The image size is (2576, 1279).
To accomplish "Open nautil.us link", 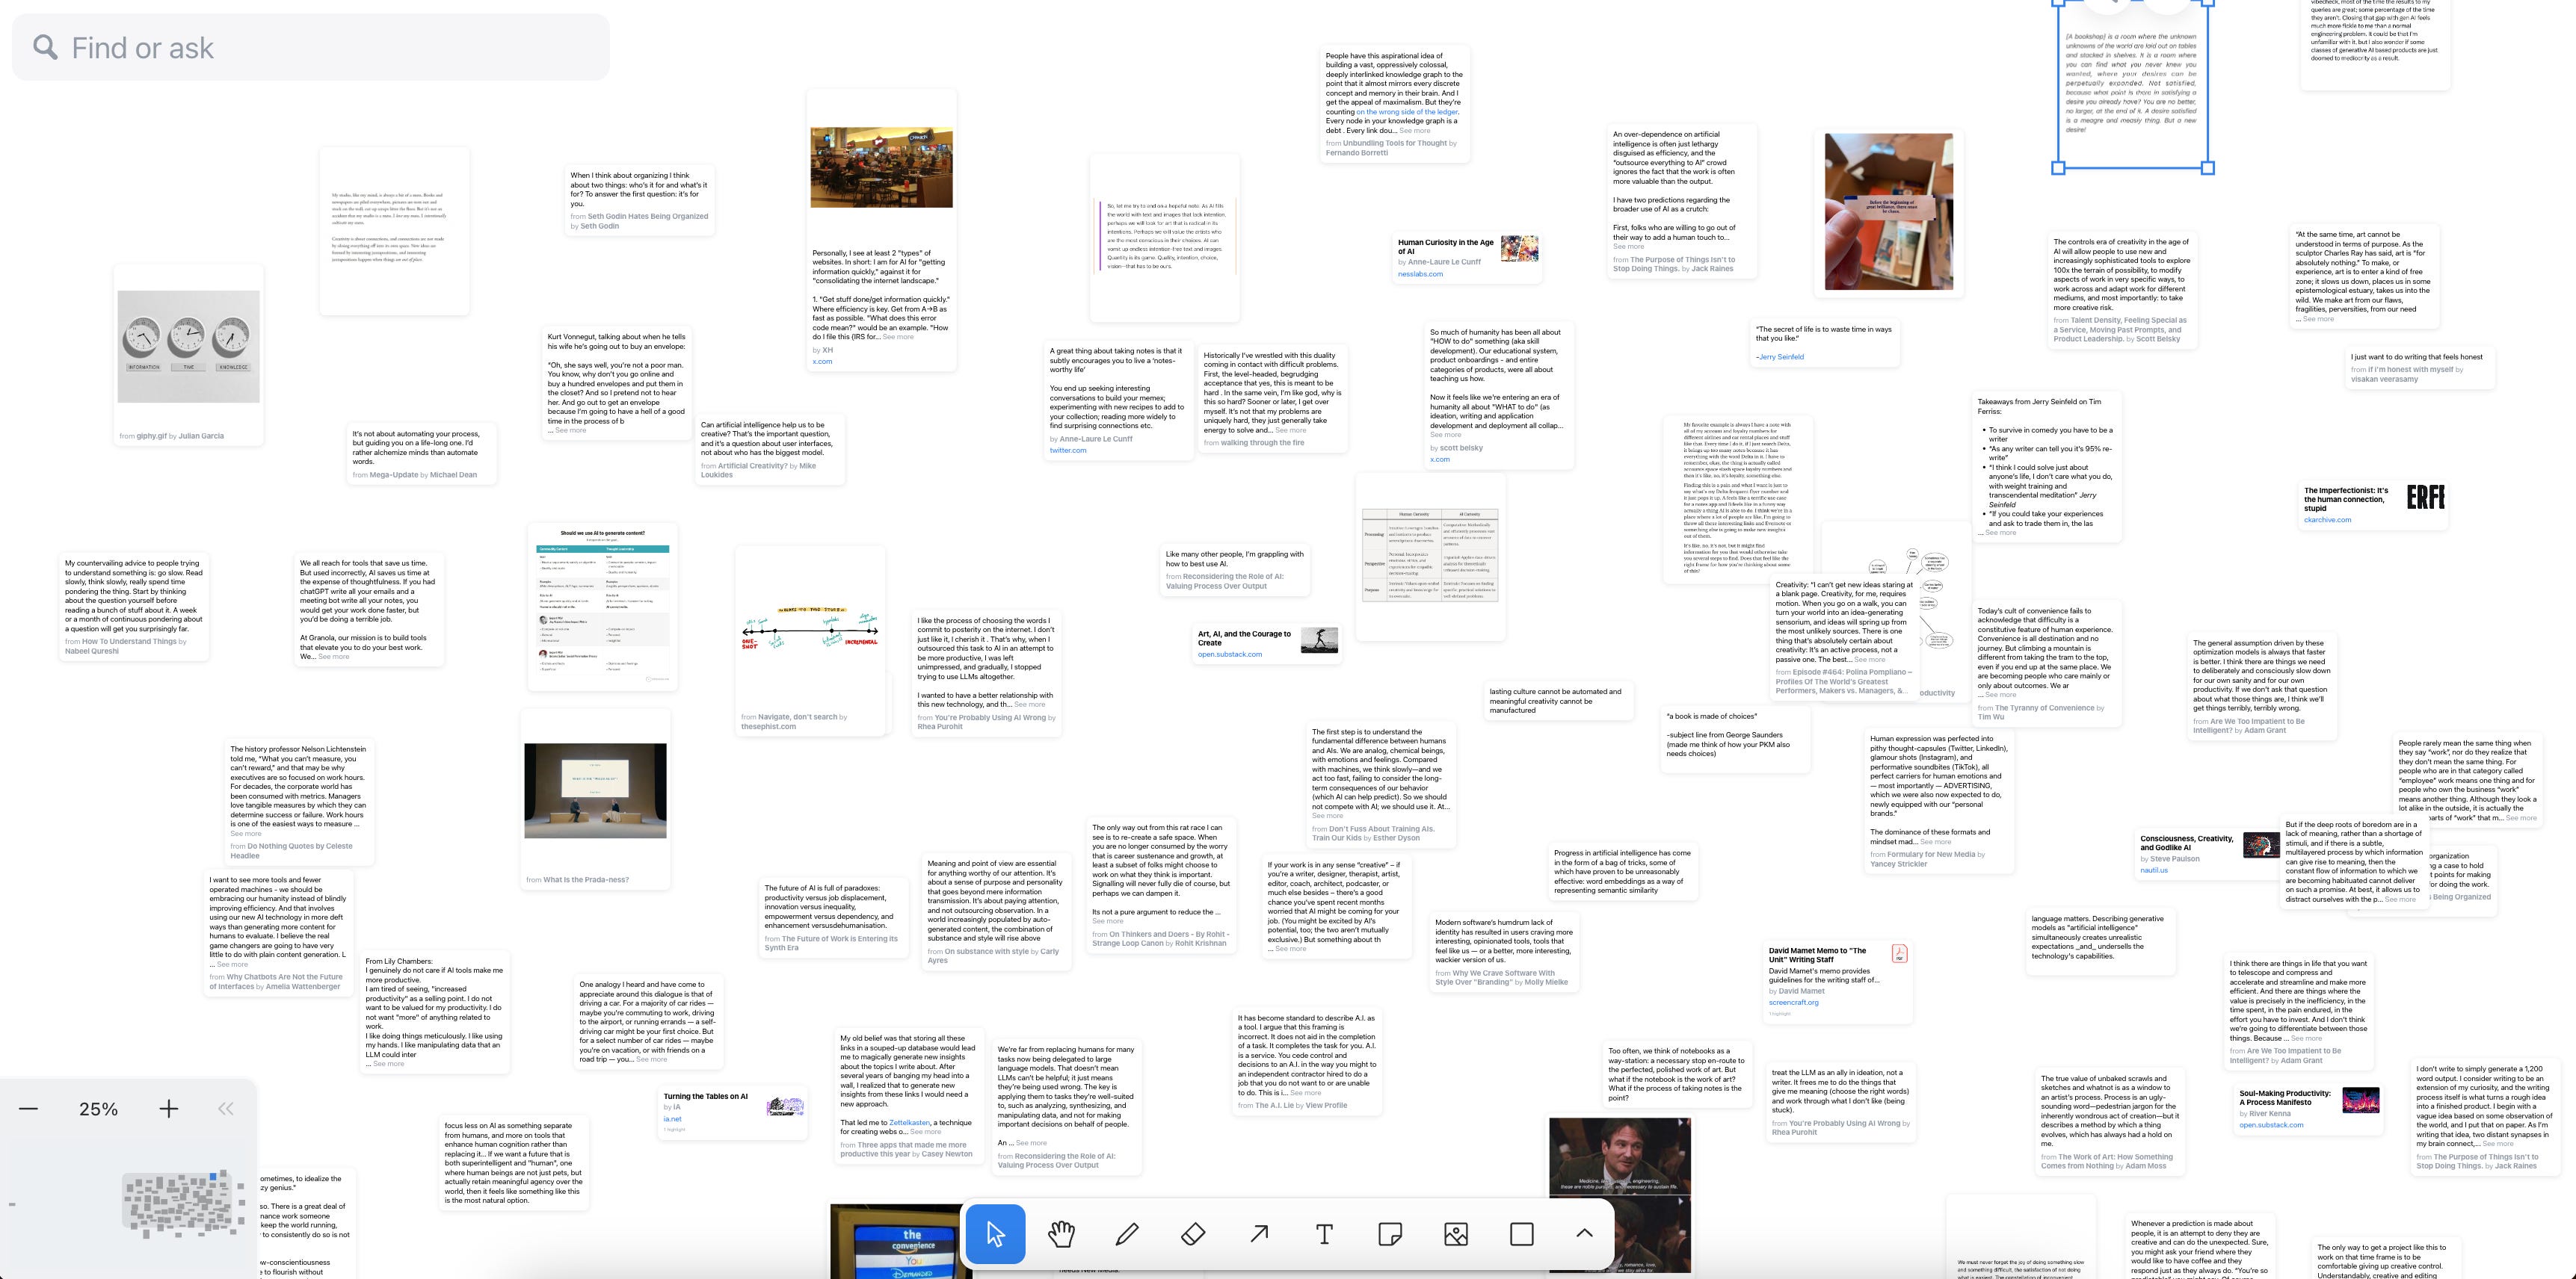I will [x=2153, y=870].
